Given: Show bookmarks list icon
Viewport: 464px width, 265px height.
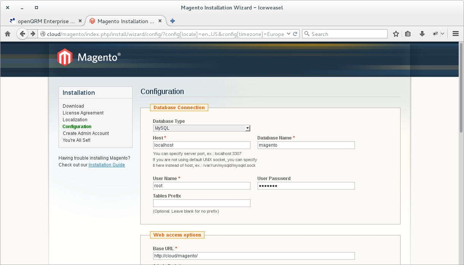Looking at the screenshot, I should tap(408, 34).
